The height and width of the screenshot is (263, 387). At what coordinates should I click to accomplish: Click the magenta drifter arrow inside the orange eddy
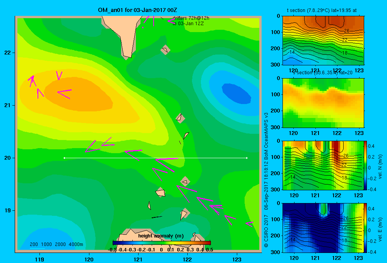click(x=64, y=94)
